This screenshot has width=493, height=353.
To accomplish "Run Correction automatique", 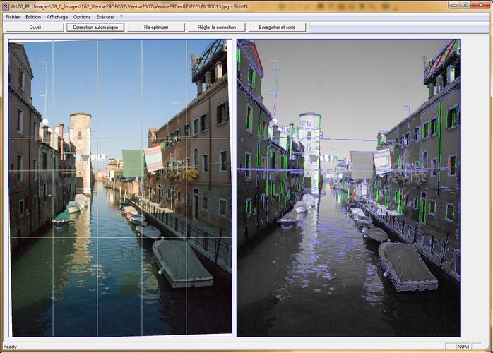I will point(95,28).
